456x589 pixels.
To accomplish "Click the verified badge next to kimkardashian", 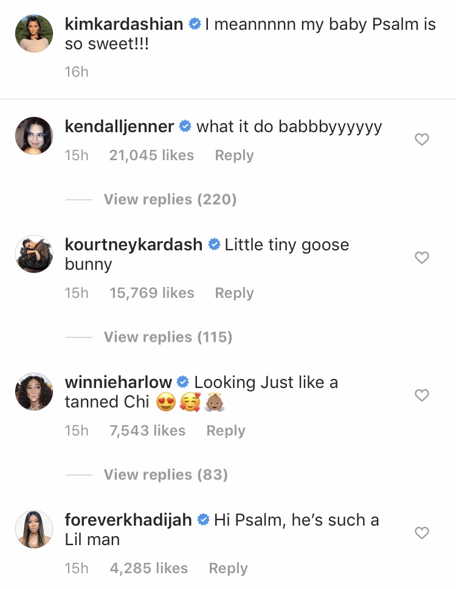I will tap(194, 24).
